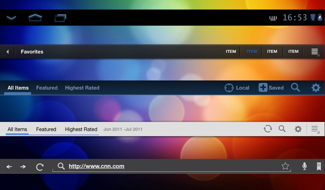This screenshot has width=325, height=190.
Task: Tap the Home icon in system bar
Action: (x=35, y=18)
